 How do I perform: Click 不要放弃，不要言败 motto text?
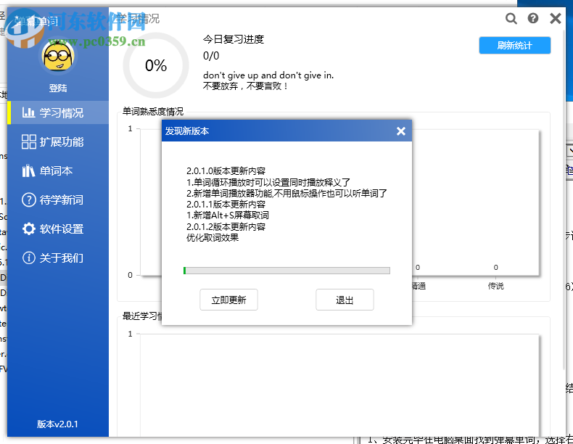click(x=245, y=86)
